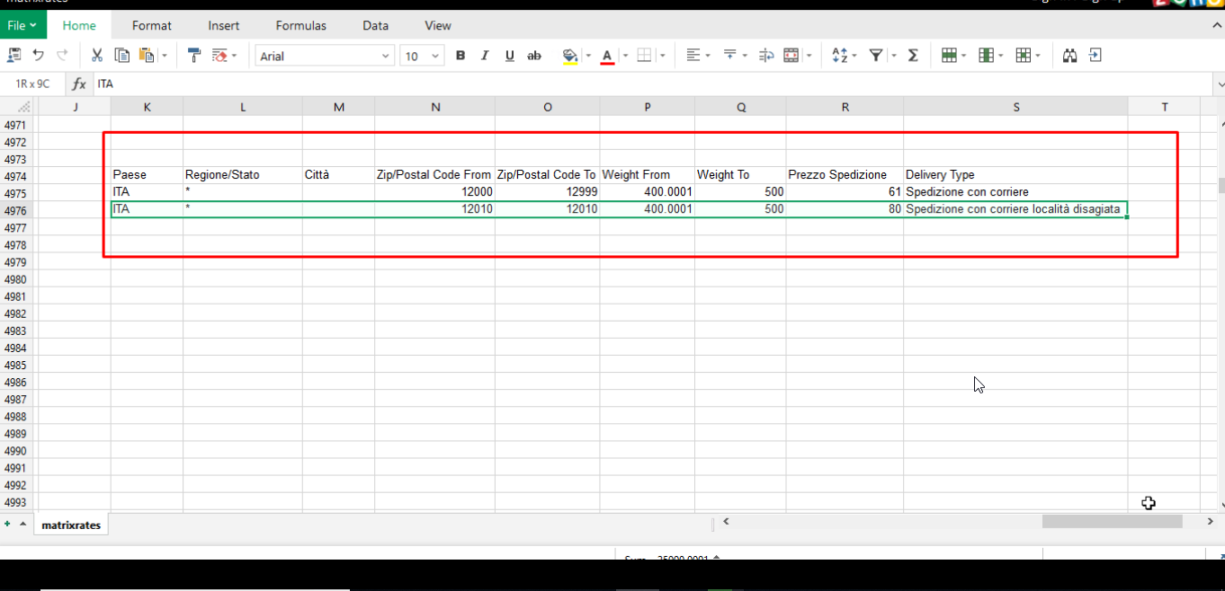
Task: Toggle cell borders using the borders icon
Action: pos(645,56)
